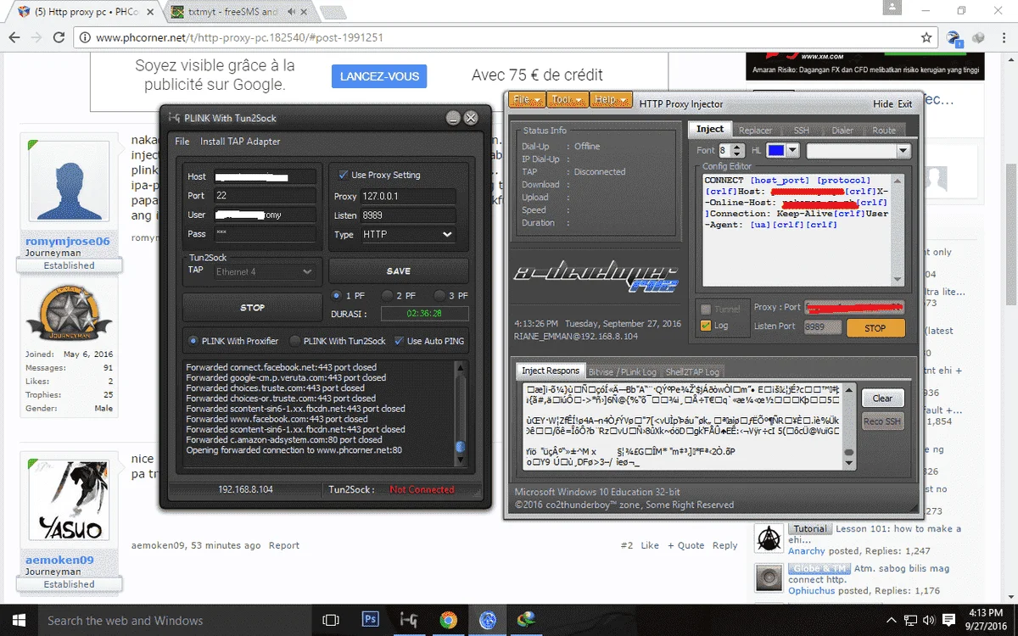Image resolution: width=1018 pixels, height=636 pixels.
Task: Minimize the PLINK With Tun2Sock window
Action: pyautogui.click(x=454, y=119)
